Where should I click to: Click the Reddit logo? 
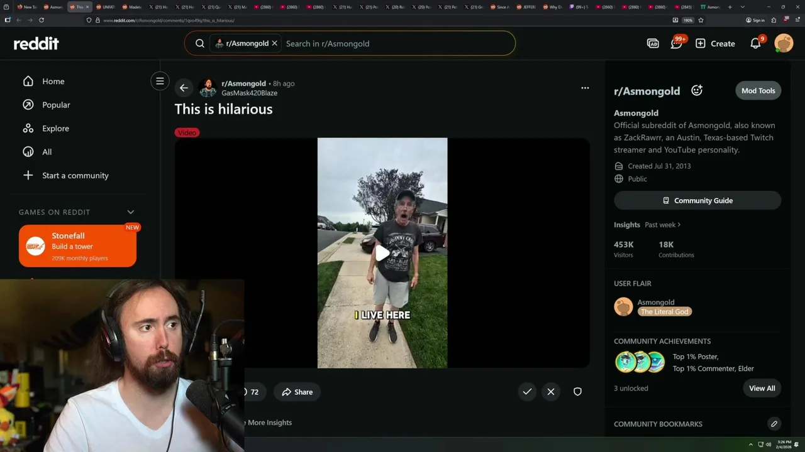36,43
